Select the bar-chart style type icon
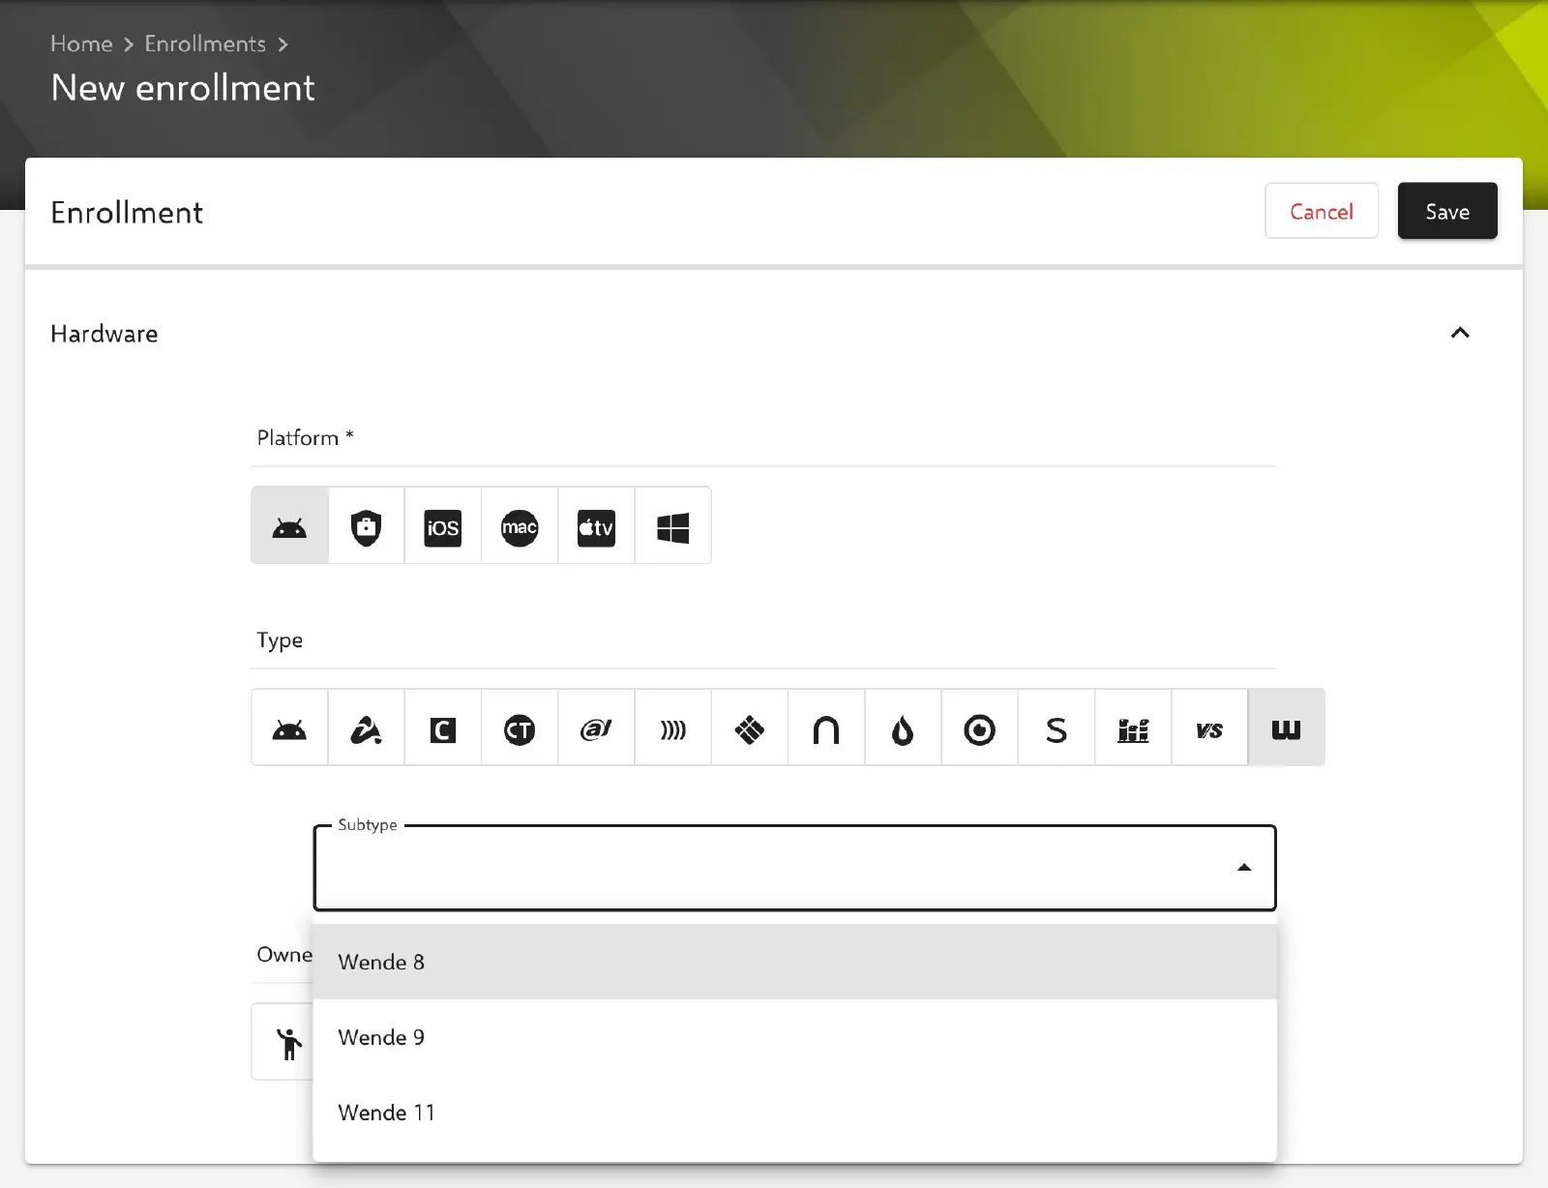The width and height of the screenshot is (1548, 1188). (x=1133, y=728)
